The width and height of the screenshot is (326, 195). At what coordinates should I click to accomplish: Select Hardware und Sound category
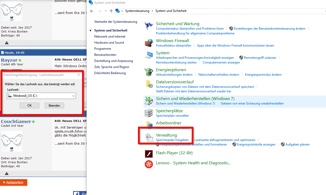click(x=109, y=43)
